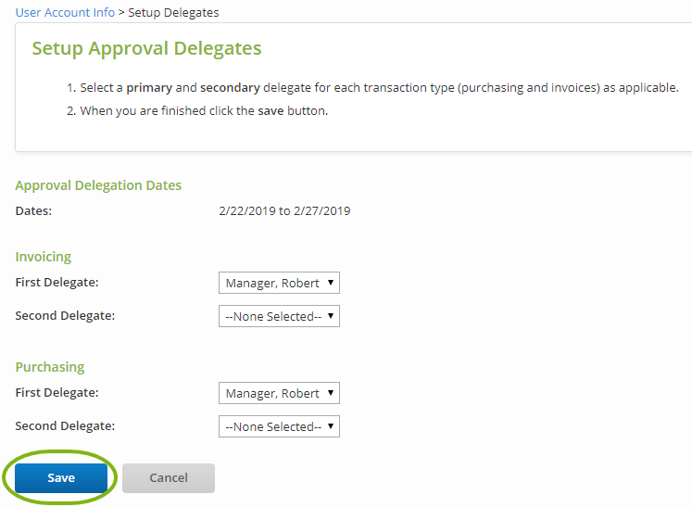Expand the Purchasing Second Delegate dropdown
Screen dimensions: 692x507
point(279,426)
